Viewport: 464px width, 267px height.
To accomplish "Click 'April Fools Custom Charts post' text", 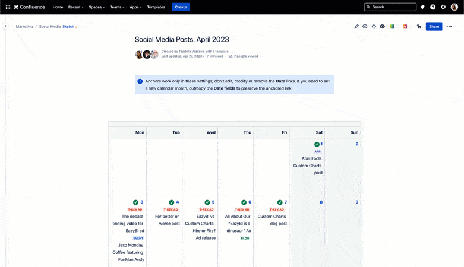I will coord(308,166).
